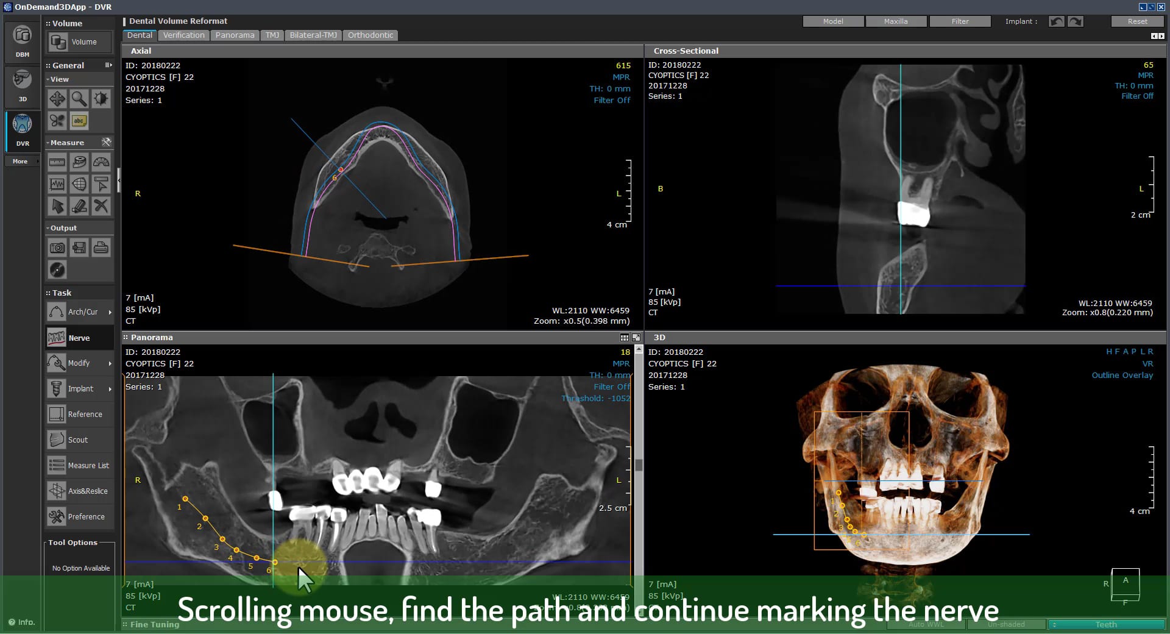Maximize the Panorama view icon
1170x634 pixels.
click(x=636, y=338)
